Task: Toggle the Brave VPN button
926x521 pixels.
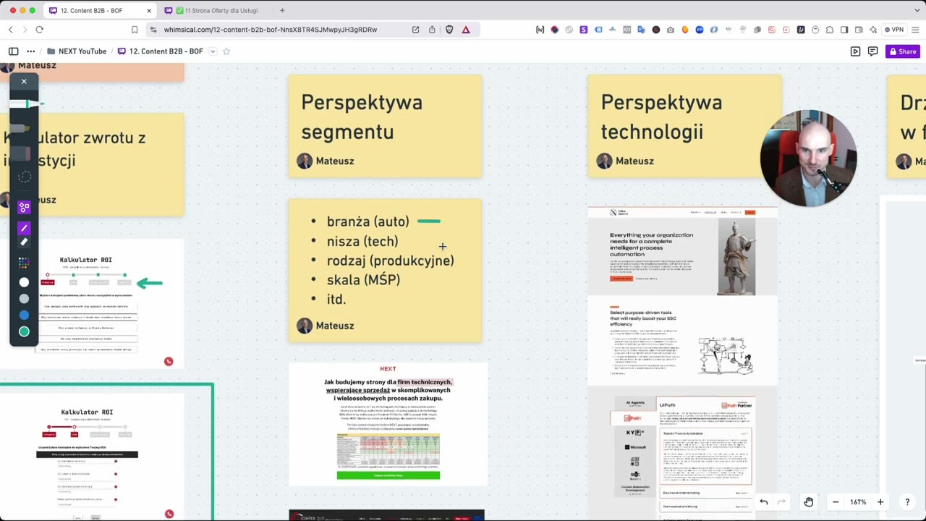Action: 894,30
